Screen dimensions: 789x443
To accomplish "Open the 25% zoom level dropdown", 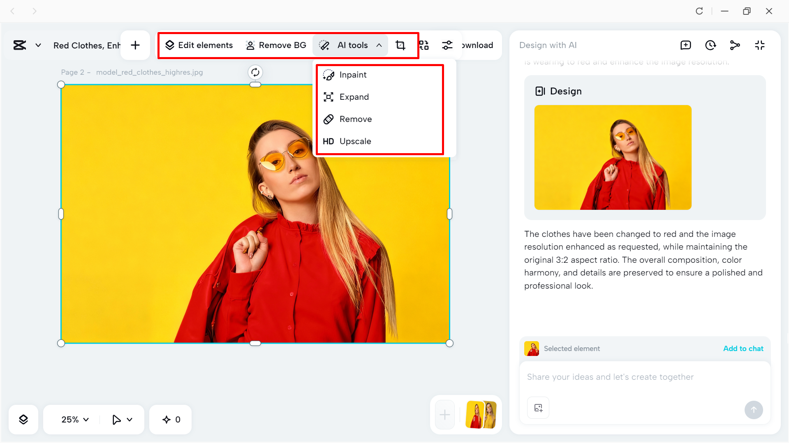I will point(74,419).
